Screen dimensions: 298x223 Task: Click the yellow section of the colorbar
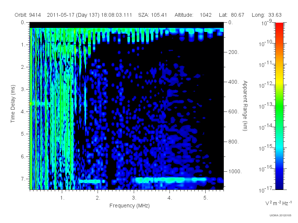279,81
